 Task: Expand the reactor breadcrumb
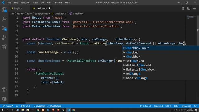(x=21, y=14)
